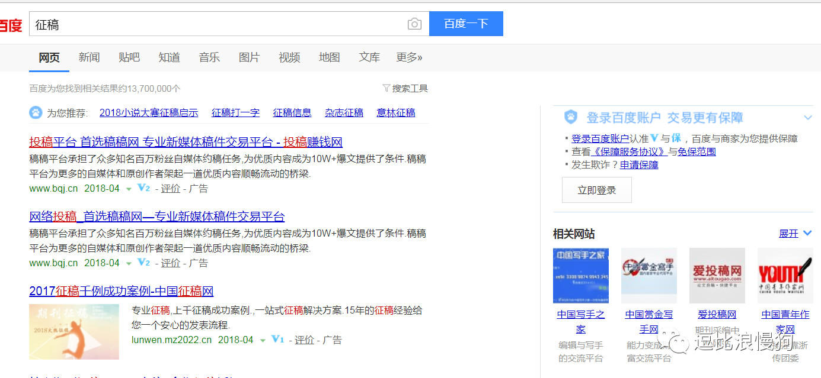
Task: Open the 中国青年作家网 text link
Action: click(x=785, y=322)
